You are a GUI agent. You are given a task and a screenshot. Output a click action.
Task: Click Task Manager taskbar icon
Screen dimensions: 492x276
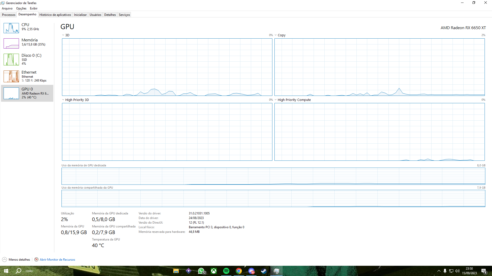pos(276,271)
